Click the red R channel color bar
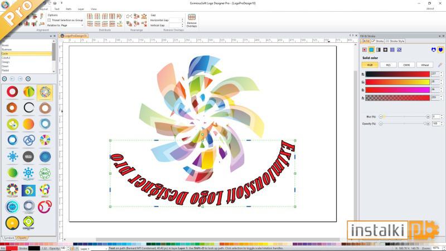This screenshot has width=446, height=251. pos(397,74)
